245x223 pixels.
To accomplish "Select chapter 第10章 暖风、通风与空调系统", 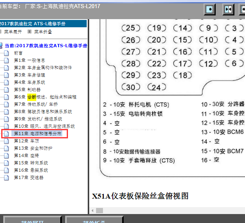I will coord(44,126).
